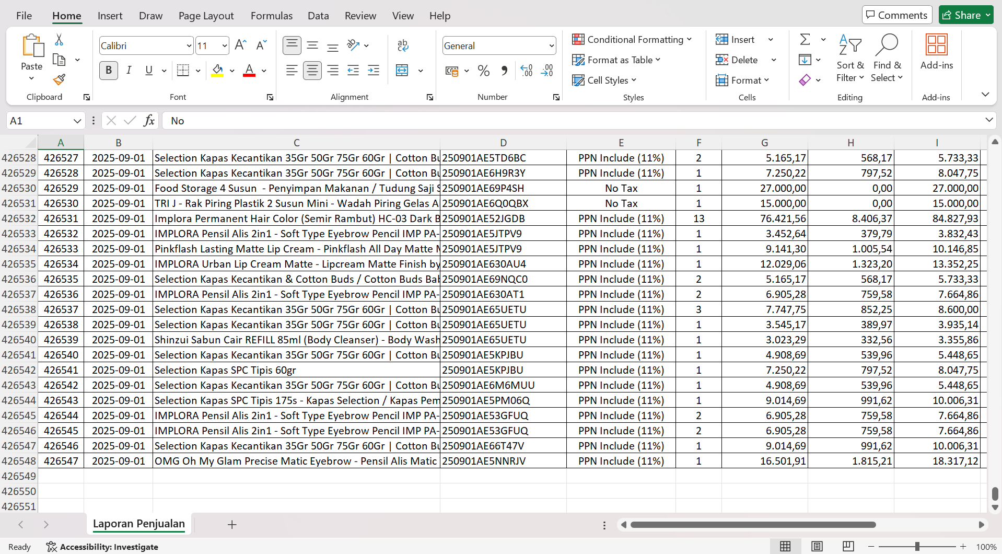Viewport: 1002px width, 554px height.
Task: Click the Fill down icon
Action: coord(805,60)
